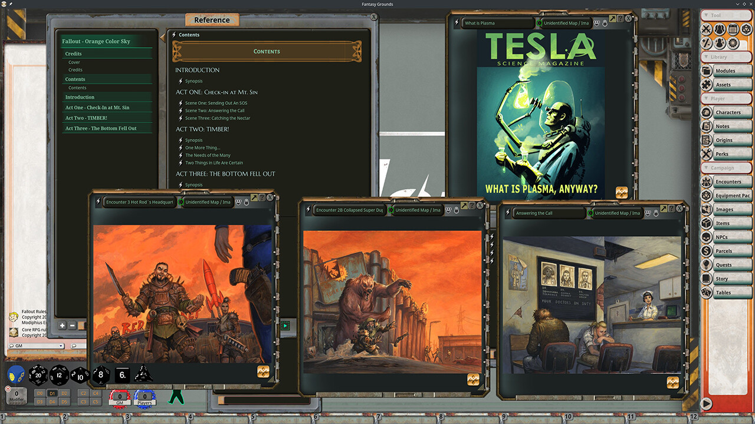Collapse the Library sidebar section
Screen dimensions: 755x424
726,57
